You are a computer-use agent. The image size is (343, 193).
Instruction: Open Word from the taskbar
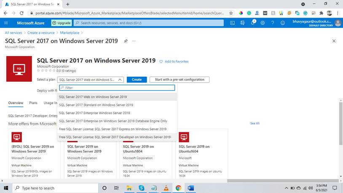[x=190, y=188]
